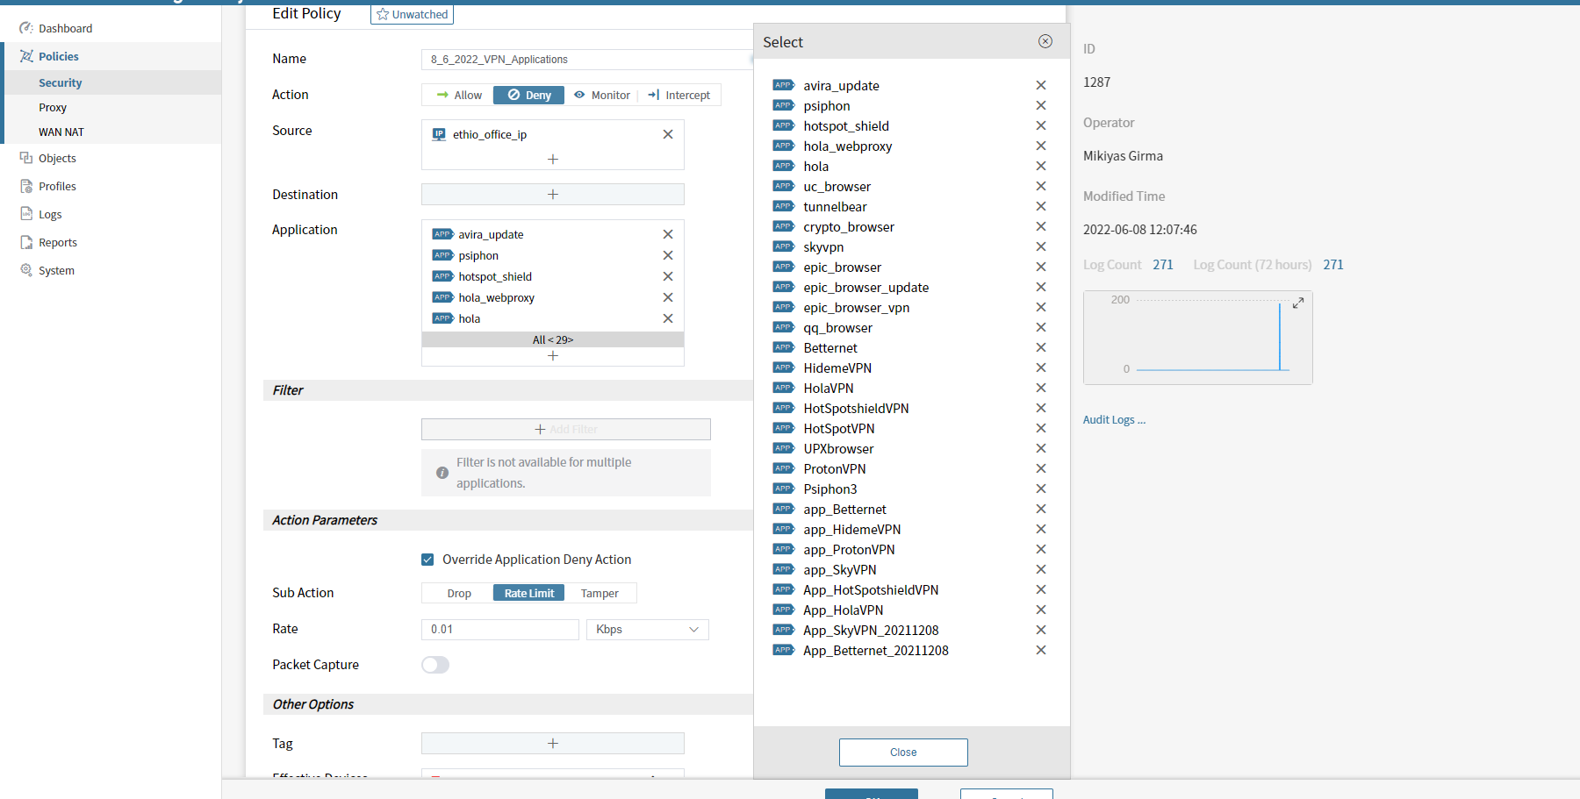
Task: Enable the Packet Capture toggle
Action: 435,665
